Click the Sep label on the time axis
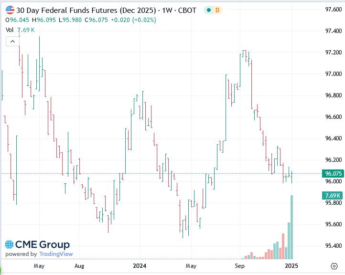The image size is (345, 275). pyautogui.click(x=240, y=265)
